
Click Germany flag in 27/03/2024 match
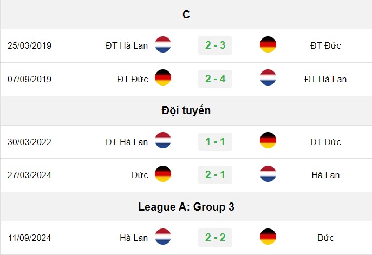click(163, 174)
